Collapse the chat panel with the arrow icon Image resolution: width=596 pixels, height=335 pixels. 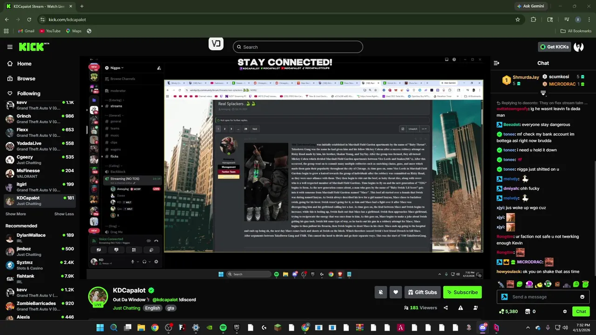[x=496, y=63]
